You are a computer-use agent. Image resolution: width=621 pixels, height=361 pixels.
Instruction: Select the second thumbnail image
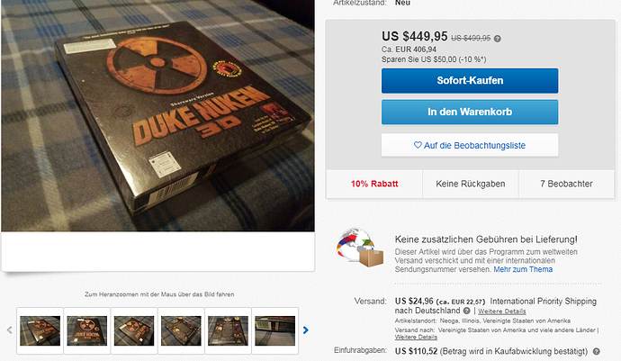click(x=87, y=330)
